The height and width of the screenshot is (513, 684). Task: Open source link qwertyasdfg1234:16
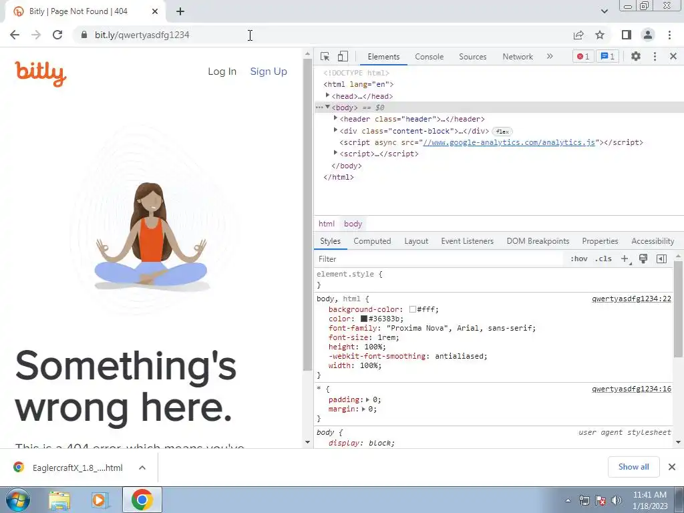(x=631, y=389)
